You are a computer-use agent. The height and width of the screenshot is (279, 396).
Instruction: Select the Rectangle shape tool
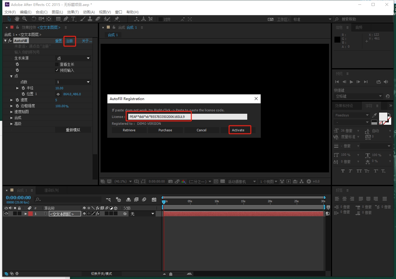pyautogui.click(x=58, y=19)
